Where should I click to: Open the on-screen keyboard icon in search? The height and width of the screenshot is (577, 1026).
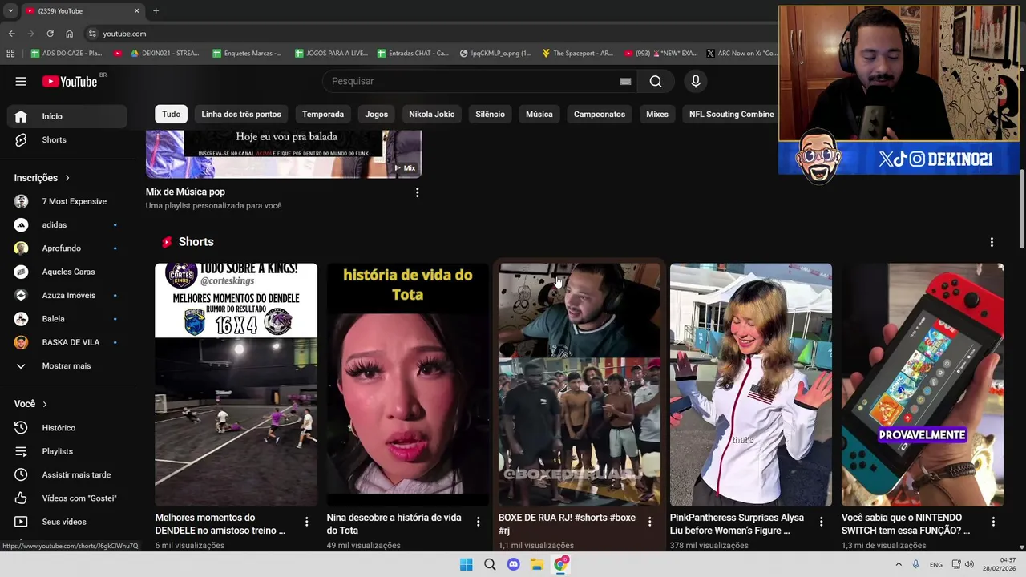pos(625,81)
